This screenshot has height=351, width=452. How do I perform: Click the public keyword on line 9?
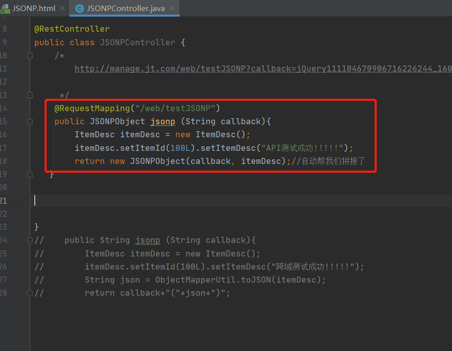[49, 42]
